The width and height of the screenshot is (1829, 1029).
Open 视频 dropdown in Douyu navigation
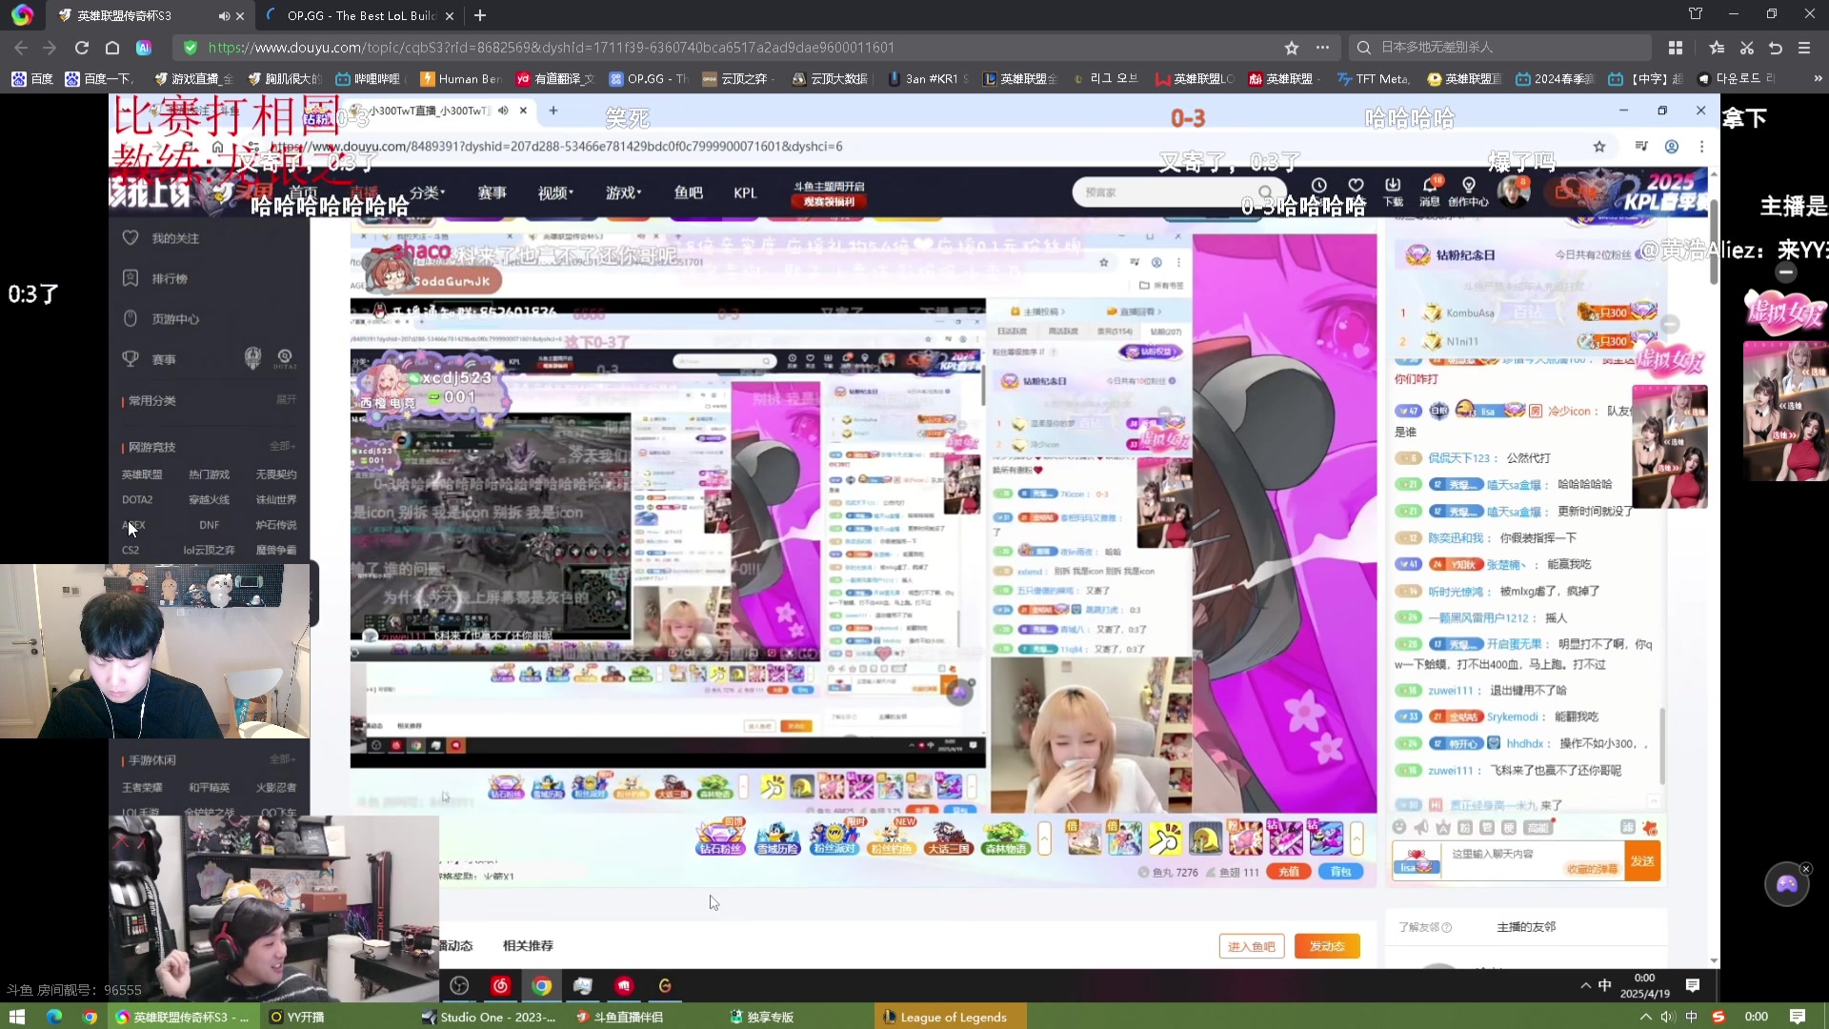[x=555, y=192]
